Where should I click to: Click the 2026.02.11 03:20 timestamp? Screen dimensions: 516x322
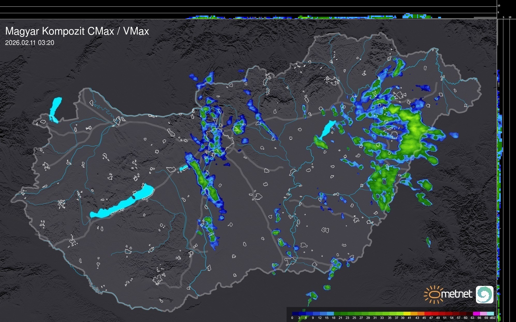[30, 43]
